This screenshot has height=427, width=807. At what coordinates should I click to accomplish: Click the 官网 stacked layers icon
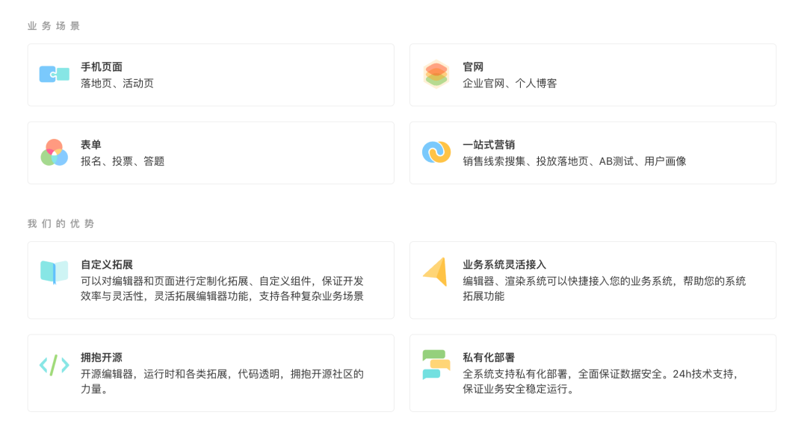click(436, 75)
